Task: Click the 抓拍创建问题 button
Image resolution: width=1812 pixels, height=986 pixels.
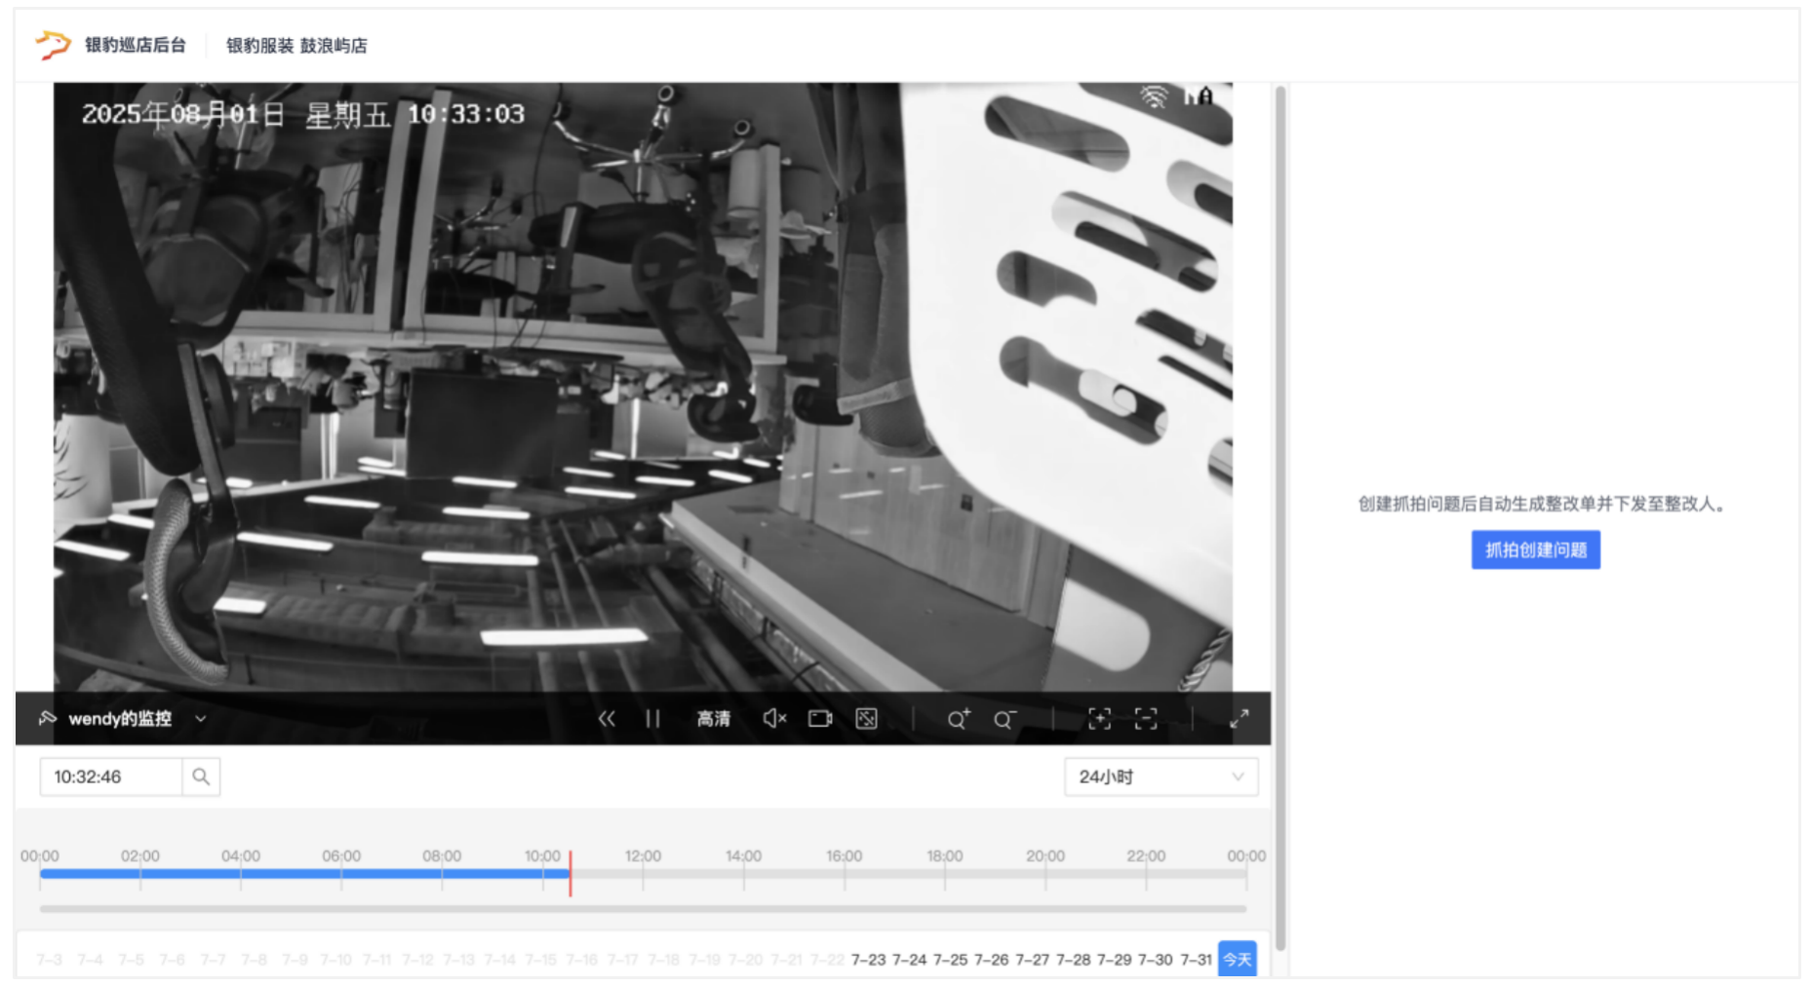Action: [1535, 550]
